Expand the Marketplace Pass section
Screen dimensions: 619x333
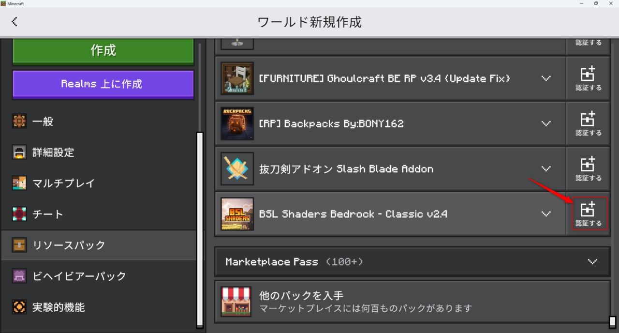coord(413,262)
